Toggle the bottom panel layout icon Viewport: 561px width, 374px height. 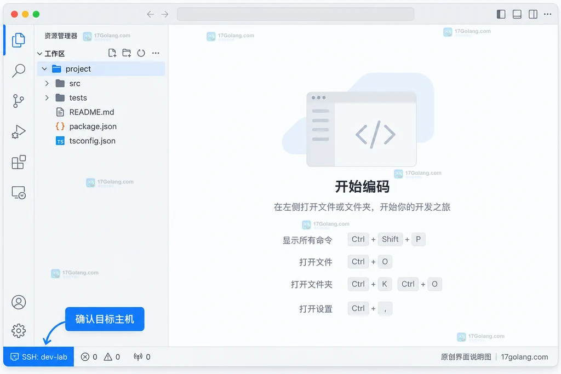tap(517, 14)
